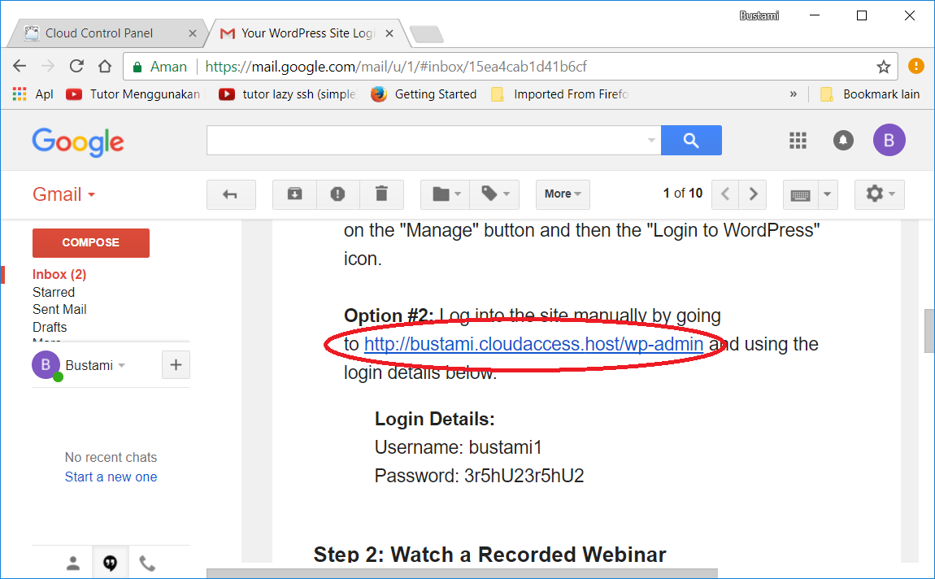Open bustami.cloudaccess.host/wp-admin link
This screenshot has width=935, height=579.
coord(533,344)
